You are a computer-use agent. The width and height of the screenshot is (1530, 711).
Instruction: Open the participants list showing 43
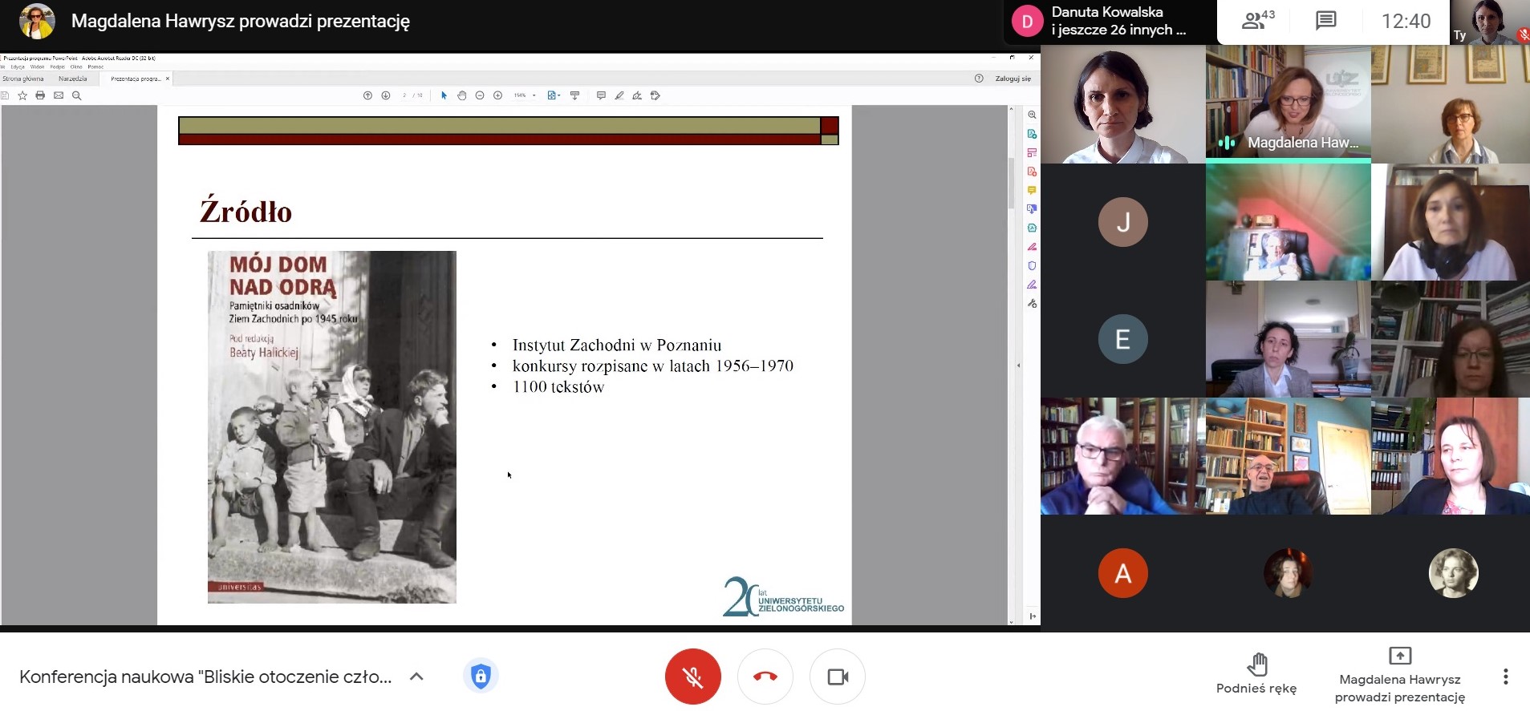click(x=1258, y=21)
